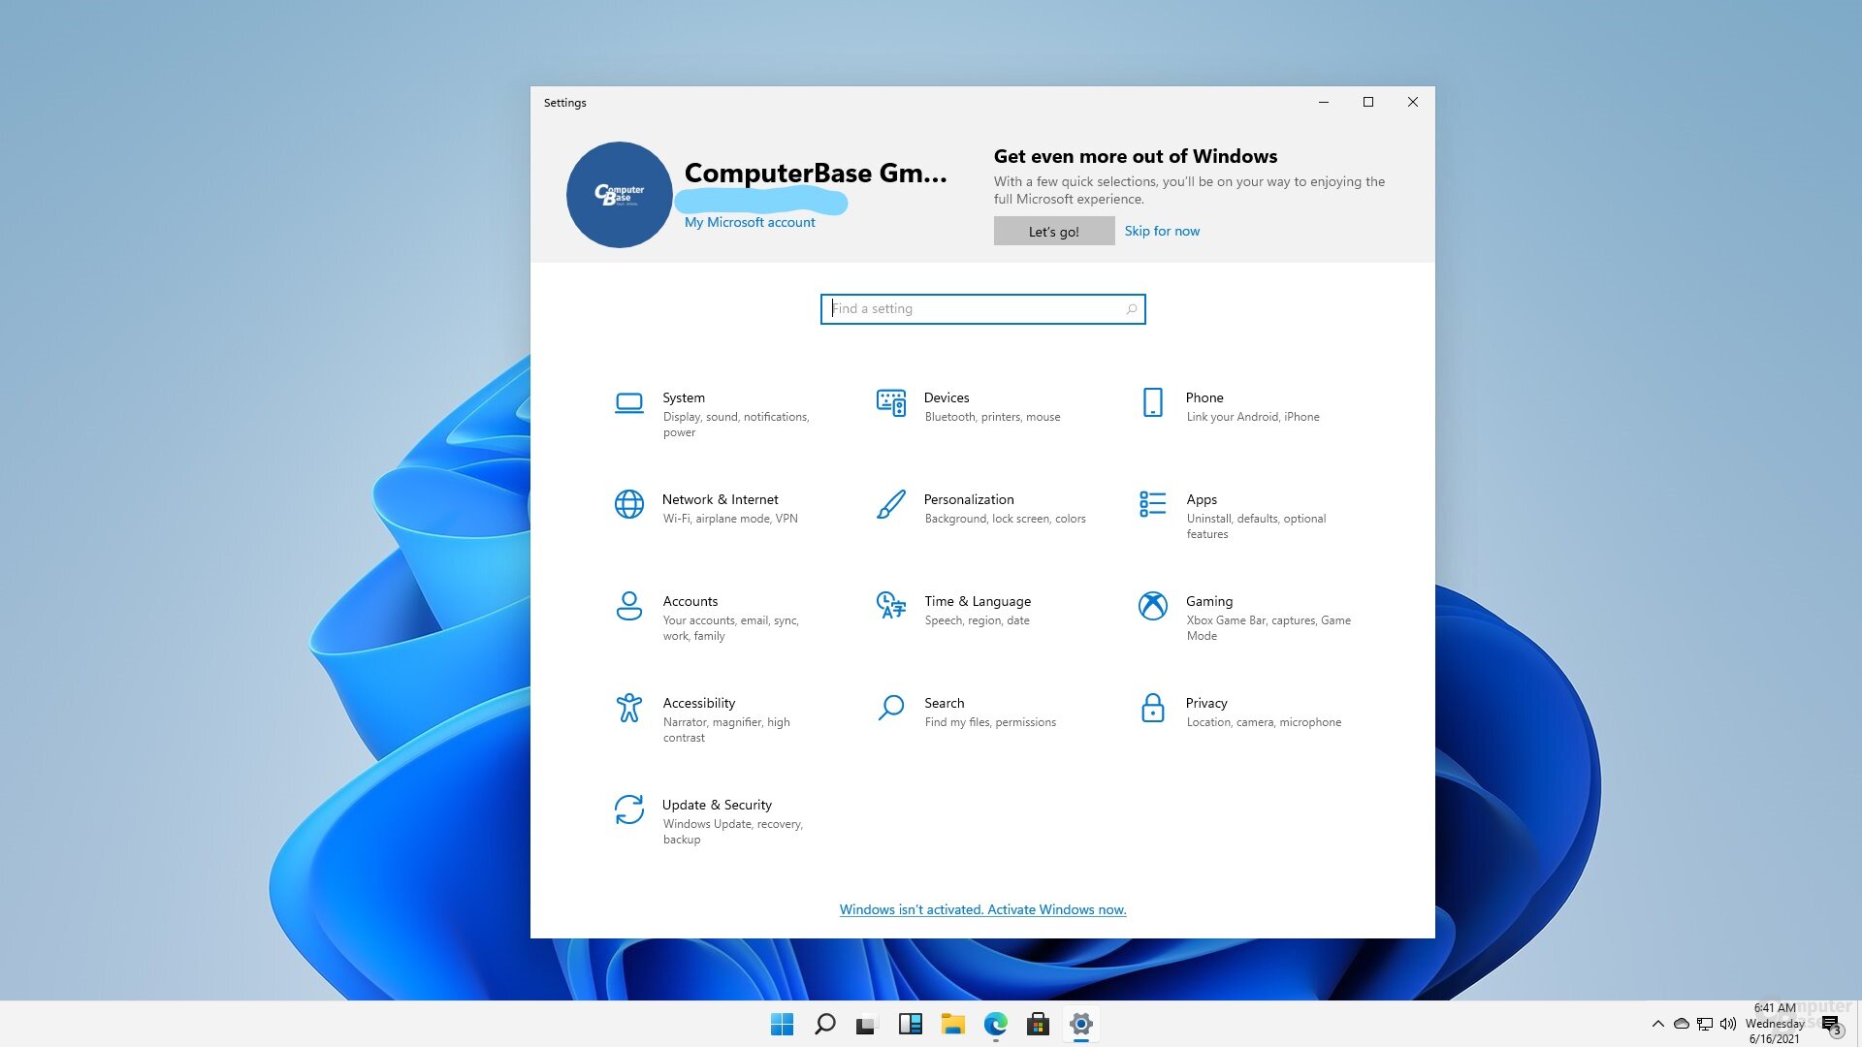The width and height of the screenshot is (1862, 1047).
Task: Open Time & Language icon
Action: [890, 606]
